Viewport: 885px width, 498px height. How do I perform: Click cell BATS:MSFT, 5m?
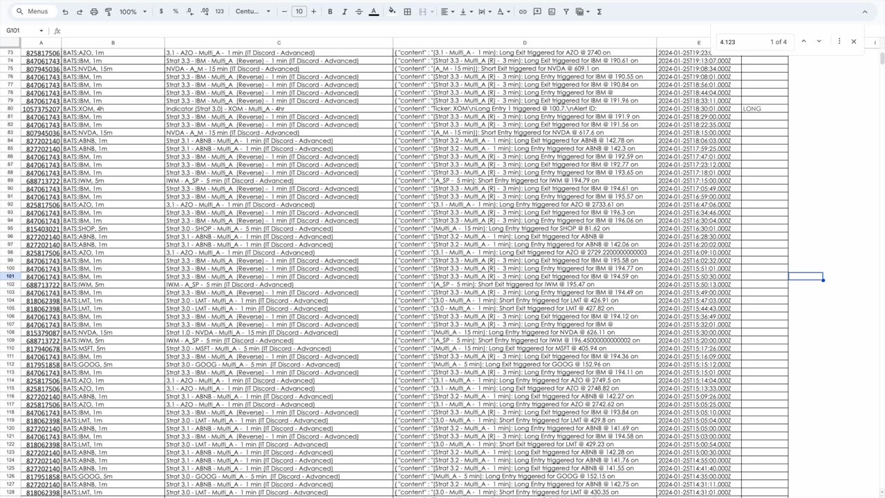pos(113,349)
